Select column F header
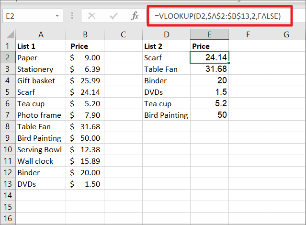This screenshot has width=306, height=225. click(x=248, y=34)
